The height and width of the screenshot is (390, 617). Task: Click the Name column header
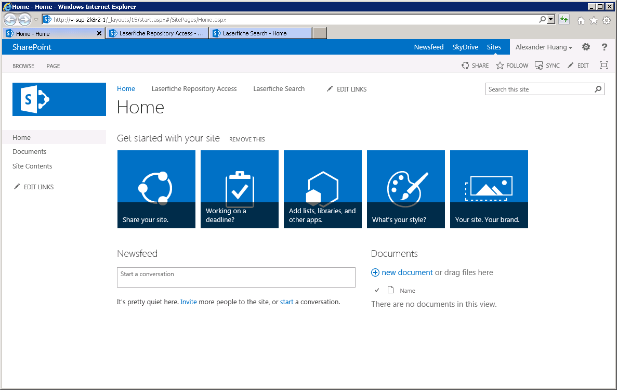[408, 291]
